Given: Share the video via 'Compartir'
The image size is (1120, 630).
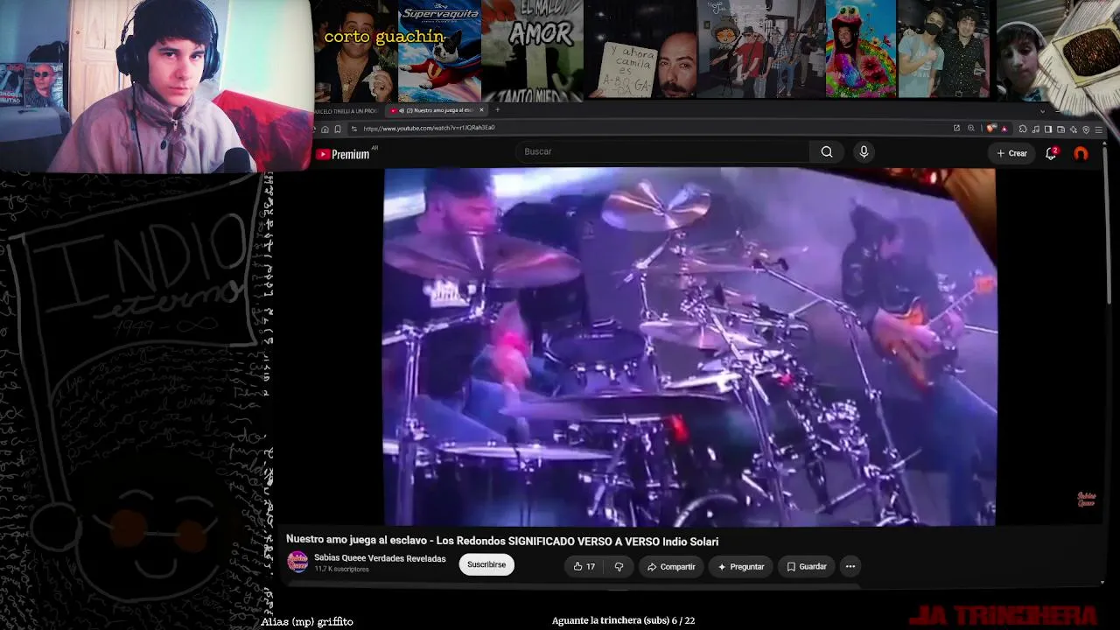Looking at the screenshot, I should (671, 567).
